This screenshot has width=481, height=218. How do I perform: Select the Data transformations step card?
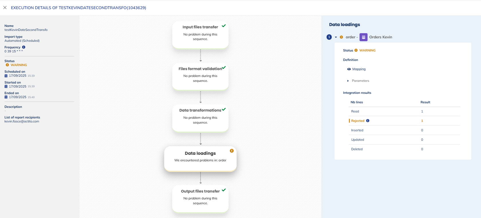click(x=200, y=118)
